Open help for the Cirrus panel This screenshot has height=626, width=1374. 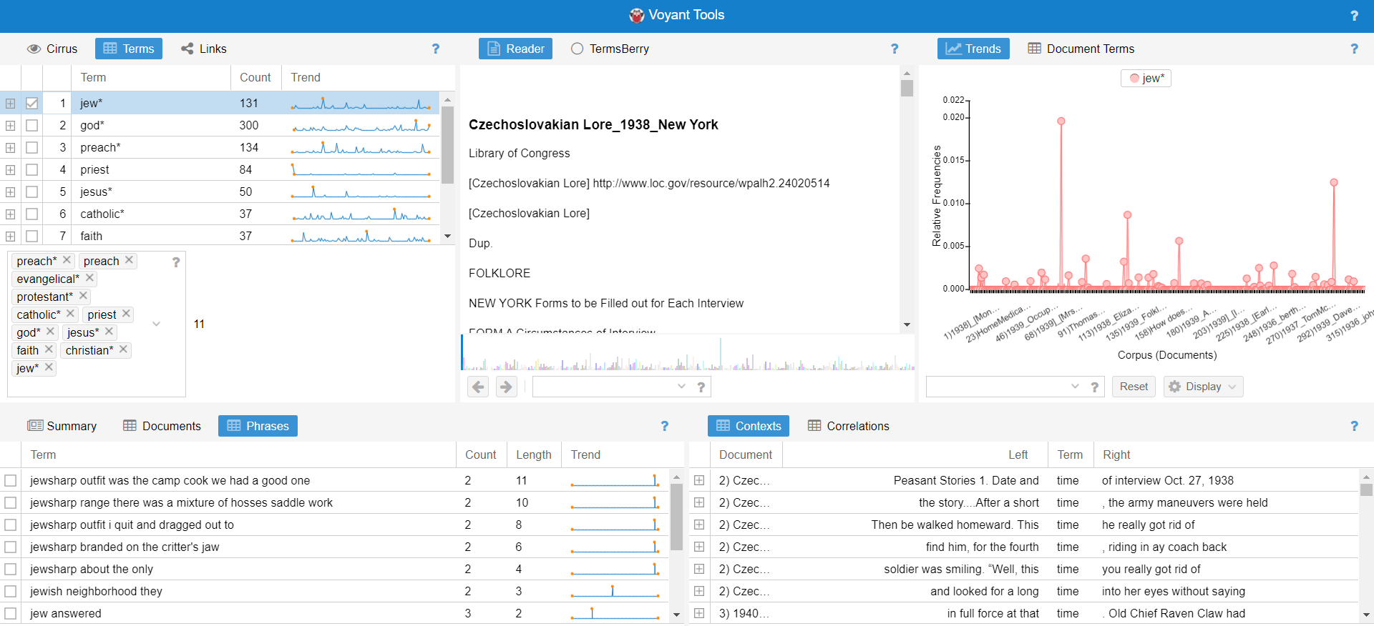(x=435, y=49)
